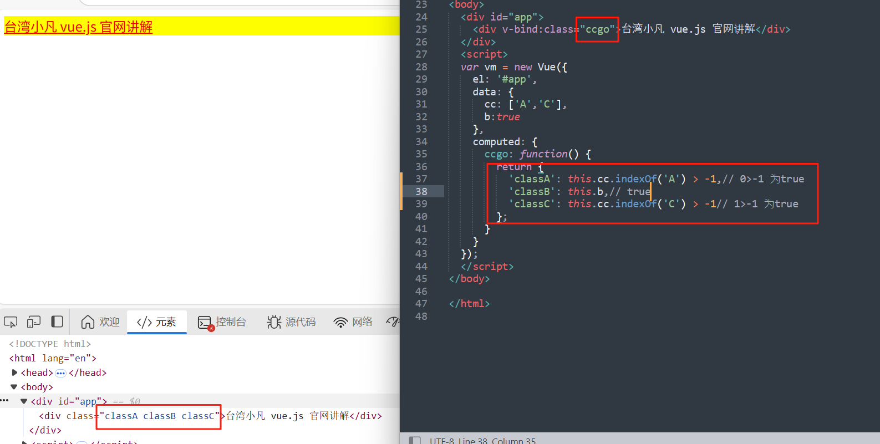Open the 欢迎 tab
The image size is (880, 444).
(100, 322)
